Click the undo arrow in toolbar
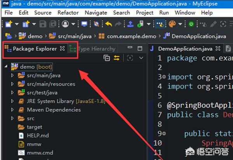The image size is (233, 160). point(108,24)
